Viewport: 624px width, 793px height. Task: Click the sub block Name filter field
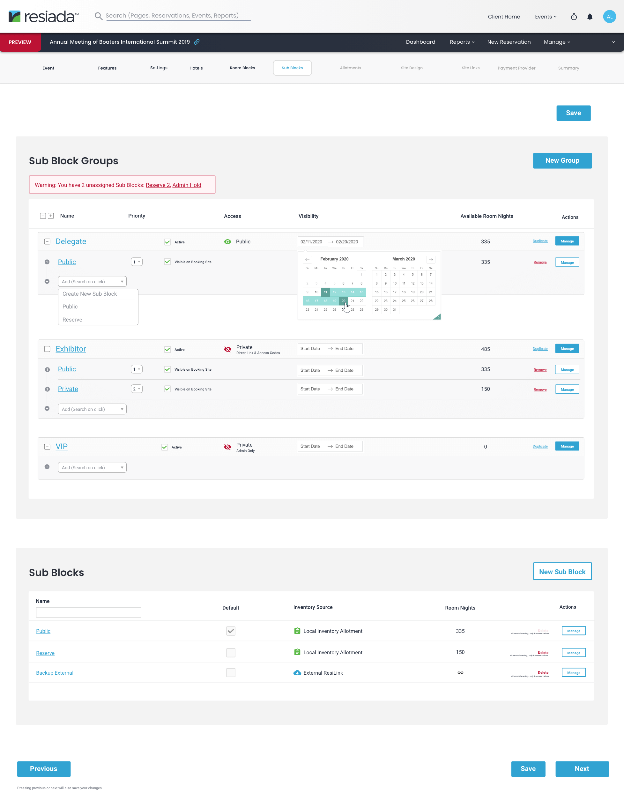(x=88, y=612)
